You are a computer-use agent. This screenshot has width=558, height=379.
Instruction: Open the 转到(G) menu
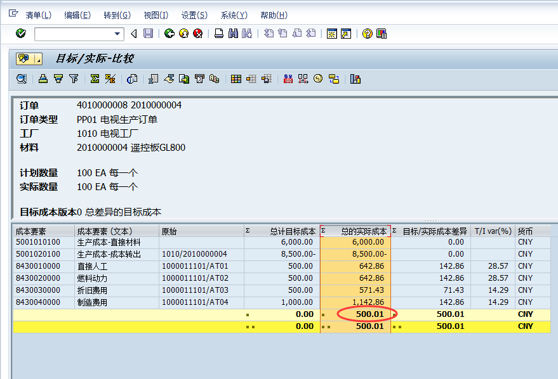click(x=117, y=15)
